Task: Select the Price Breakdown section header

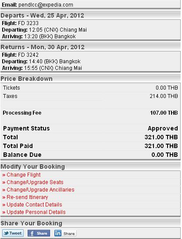Action: tap(27, 79)
